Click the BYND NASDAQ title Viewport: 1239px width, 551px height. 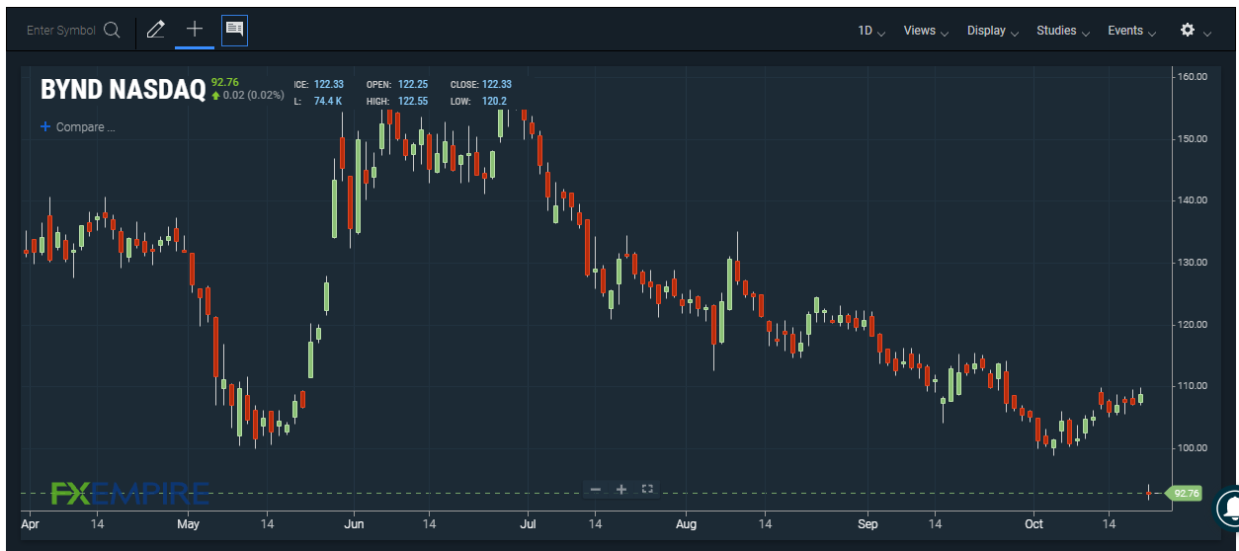123,90
